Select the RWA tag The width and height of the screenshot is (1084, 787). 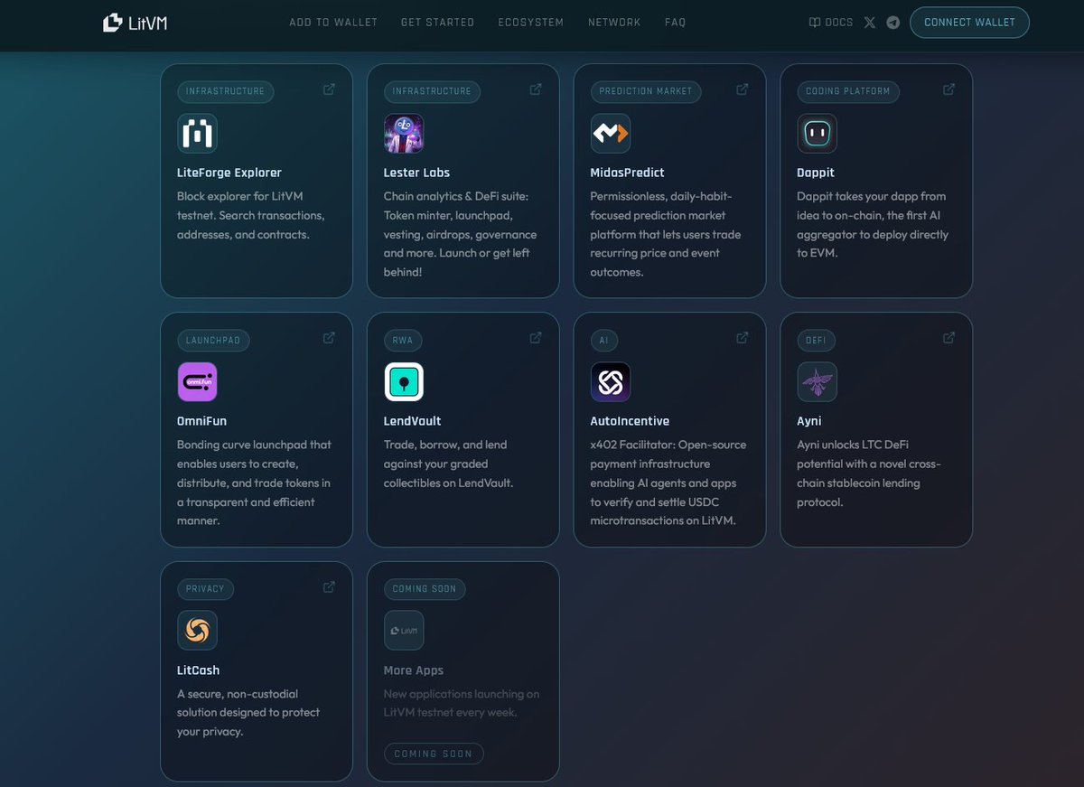tap(404, 340)
